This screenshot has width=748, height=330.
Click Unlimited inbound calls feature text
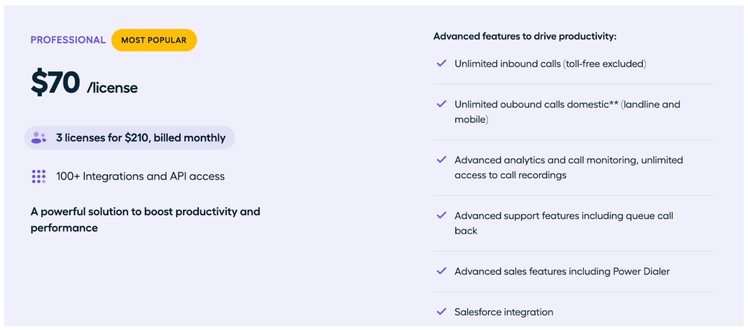click(550, 64)
